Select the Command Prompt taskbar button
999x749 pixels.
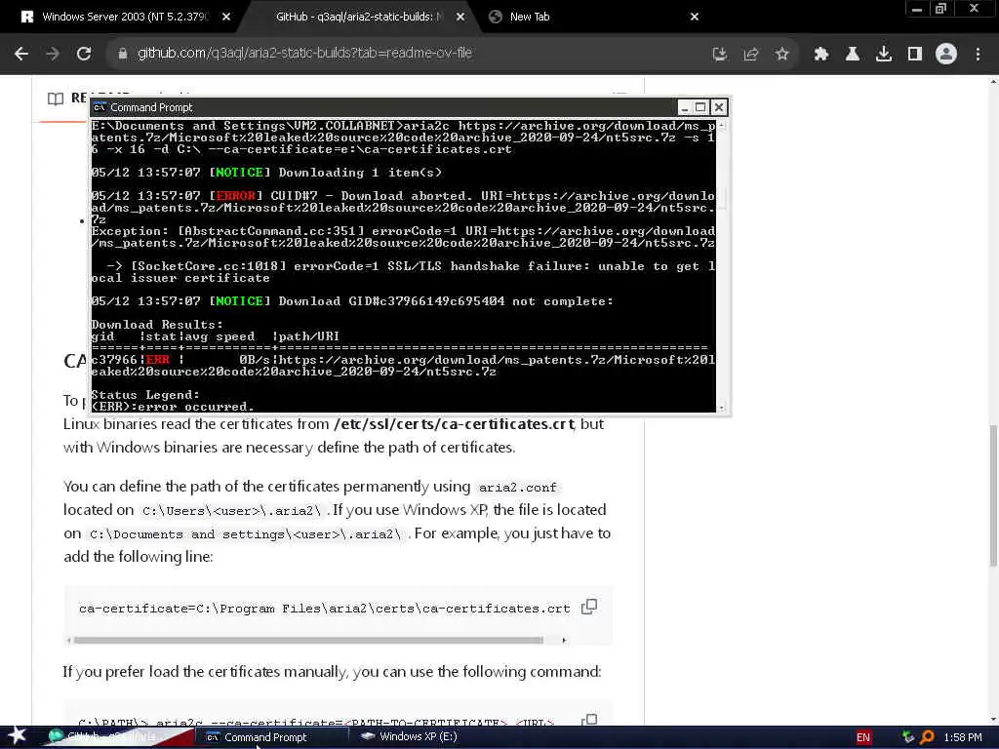coord(274,737)
